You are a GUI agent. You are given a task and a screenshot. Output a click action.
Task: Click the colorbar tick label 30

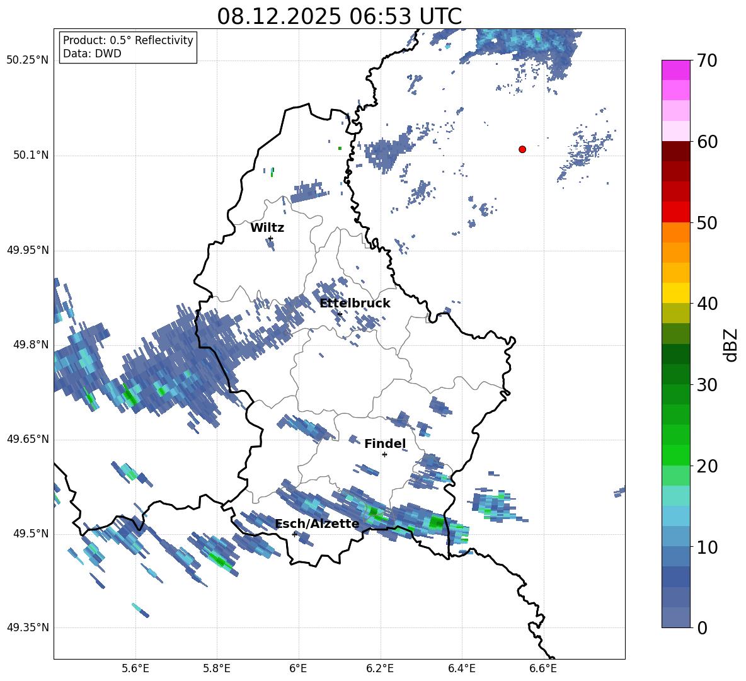pos(708,385)
